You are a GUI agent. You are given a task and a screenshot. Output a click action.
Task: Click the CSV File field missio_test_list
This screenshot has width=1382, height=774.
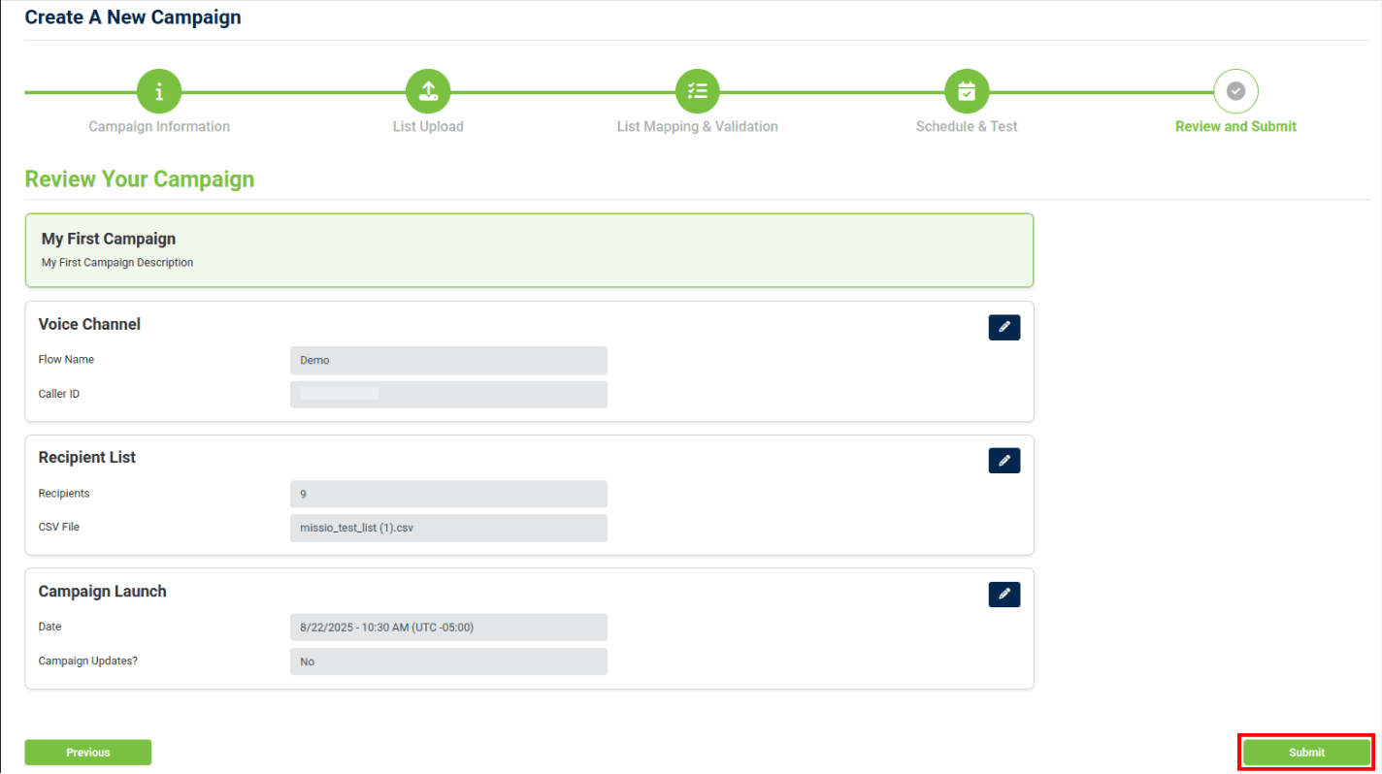pos(448,529)
